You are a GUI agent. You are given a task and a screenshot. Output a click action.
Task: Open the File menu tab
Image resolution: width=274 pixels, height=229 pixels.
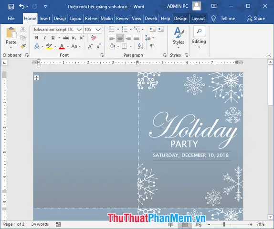11,18
